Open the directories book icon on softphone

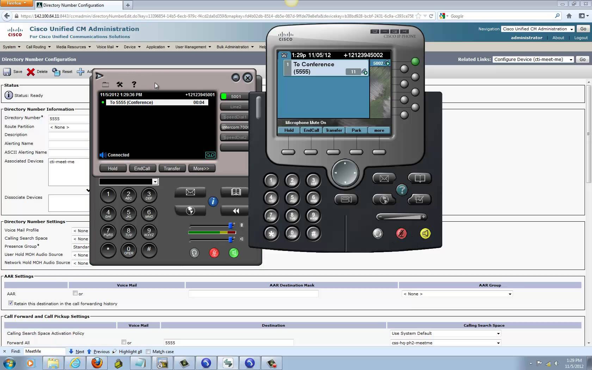(235, 192)
